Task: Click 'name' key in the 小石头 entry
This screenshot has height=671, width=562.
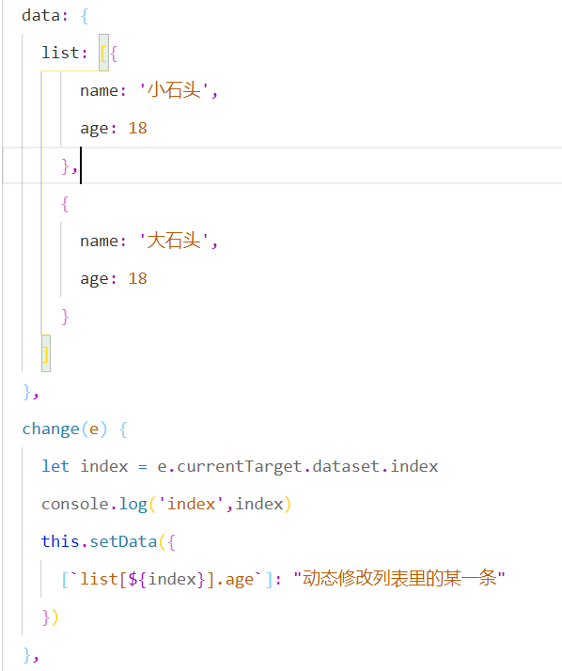Action: (x=100, y=91)
